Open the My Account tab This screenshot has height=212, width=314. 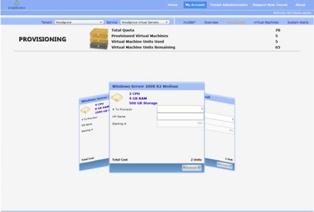point(195,5)
